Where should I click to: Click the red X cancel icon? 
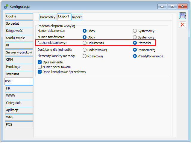(x=182, y=25)
